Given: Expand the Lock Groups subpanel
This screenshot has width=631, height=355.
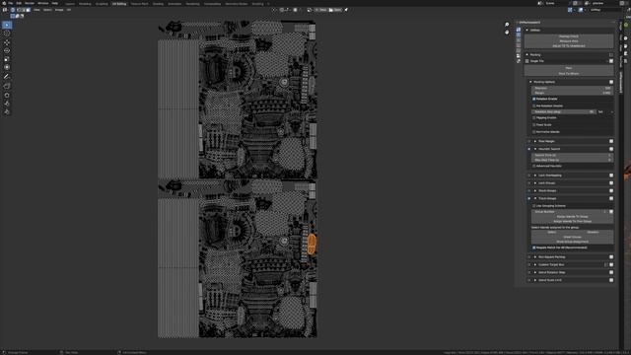Looking at the screenshot, I should (535, 183).
